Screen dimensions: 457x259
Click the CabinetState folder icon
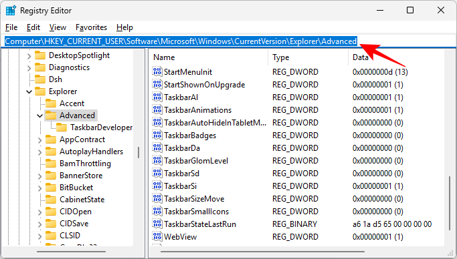pos(51,200)
